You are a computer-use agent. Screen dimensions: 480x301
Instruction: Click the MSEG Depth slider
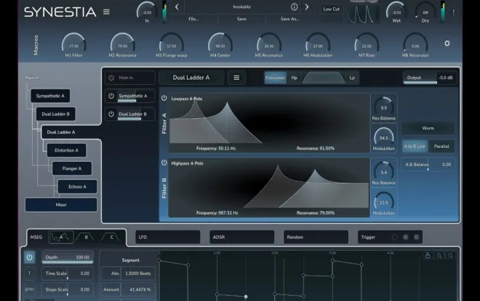(68, 257)
